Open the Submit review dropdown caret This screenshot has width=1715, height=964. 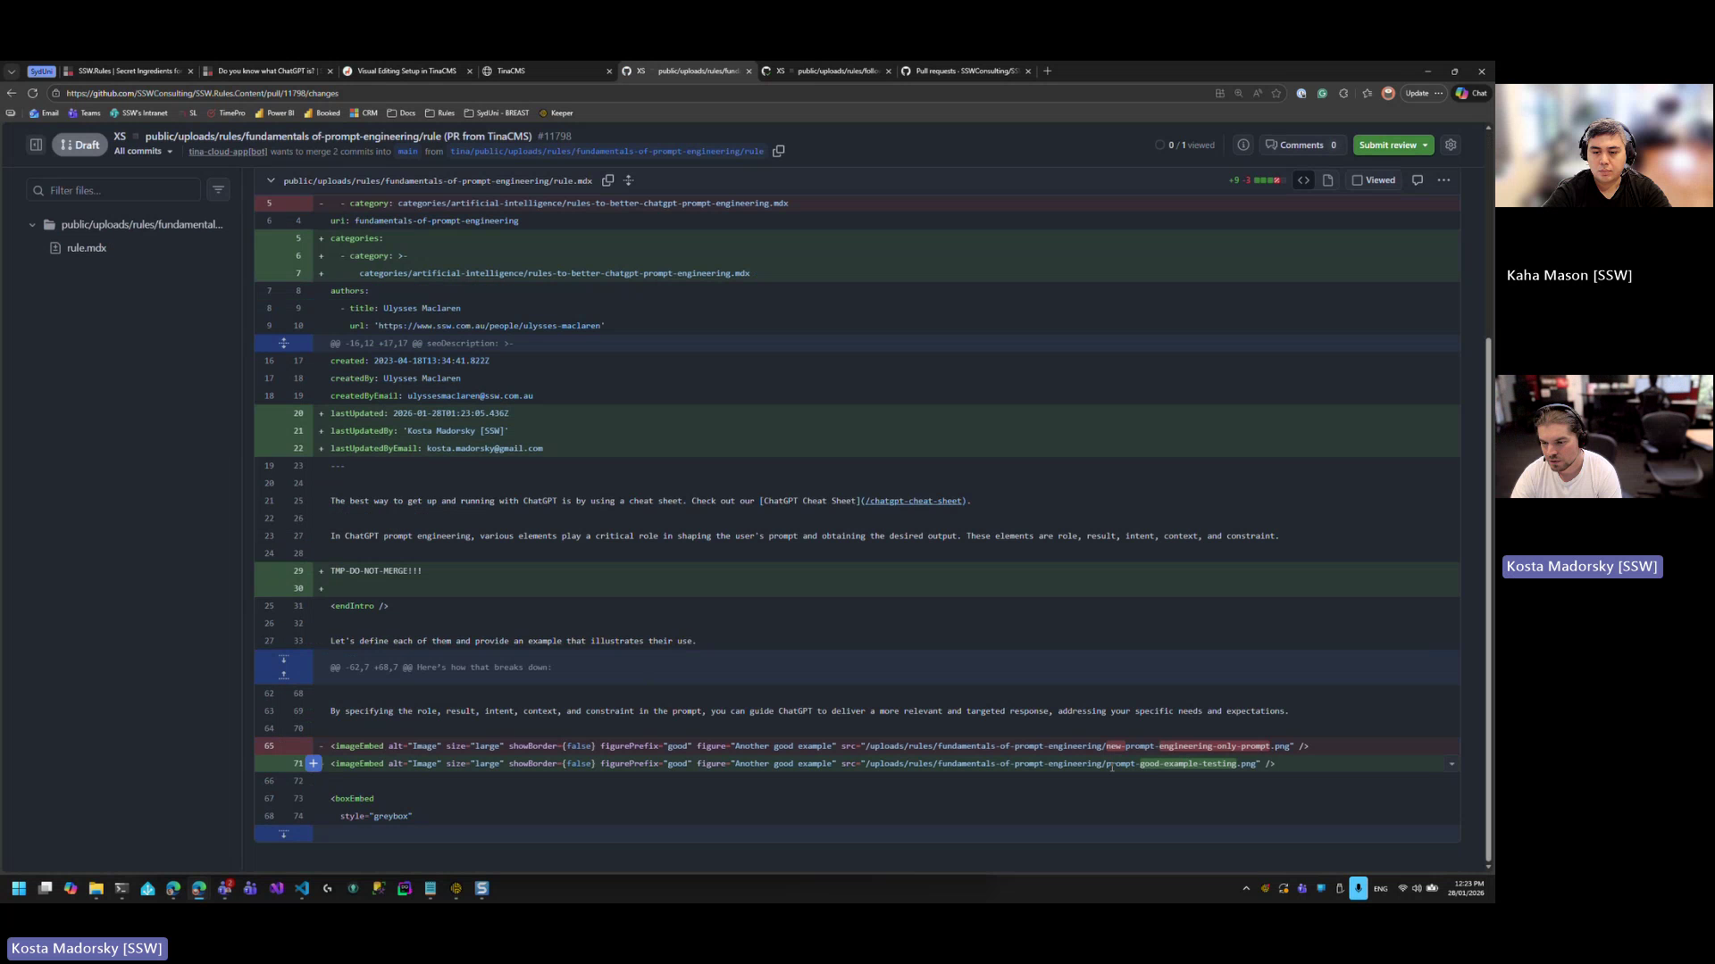coord(1426,145)
